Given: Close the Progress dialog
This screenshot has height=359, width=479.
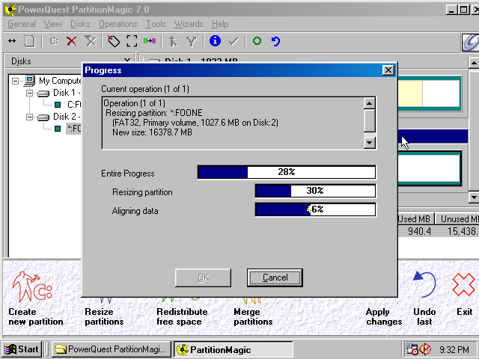Looking at the screenshot, I should coord(388,70).
